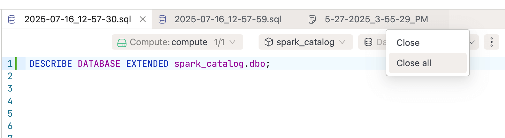505x138 pixels.
Task: Expand the spark_catalog dropdown chevron
Action: coord(342,42)
